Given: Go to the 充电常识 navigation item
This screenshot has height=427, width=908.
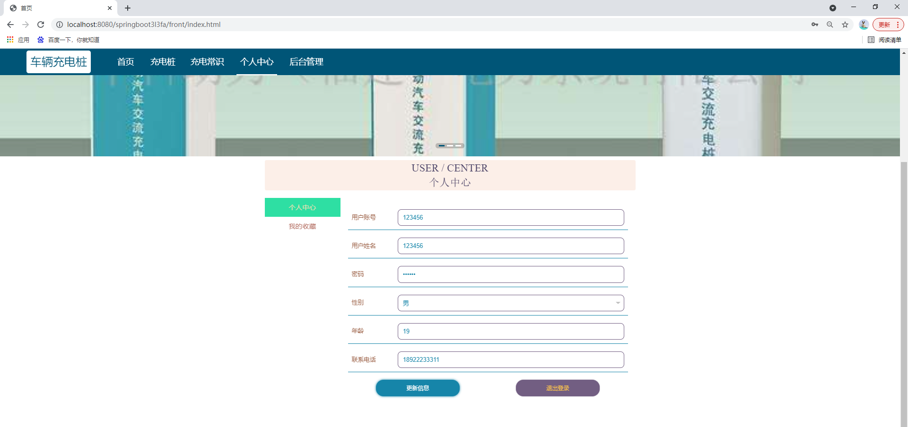Looking at the screenshot, I should tap(207, 62).
